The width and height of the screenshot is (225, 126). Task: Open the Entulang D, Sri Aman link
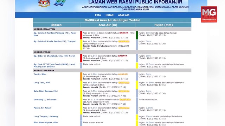tap(45, 99)
